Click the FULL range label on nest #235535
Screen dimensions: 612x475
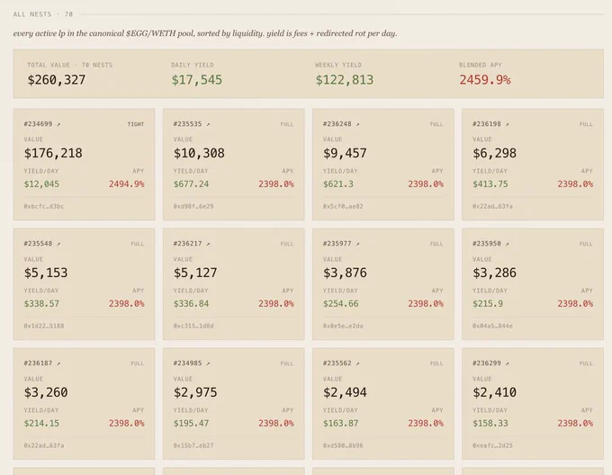287,124
